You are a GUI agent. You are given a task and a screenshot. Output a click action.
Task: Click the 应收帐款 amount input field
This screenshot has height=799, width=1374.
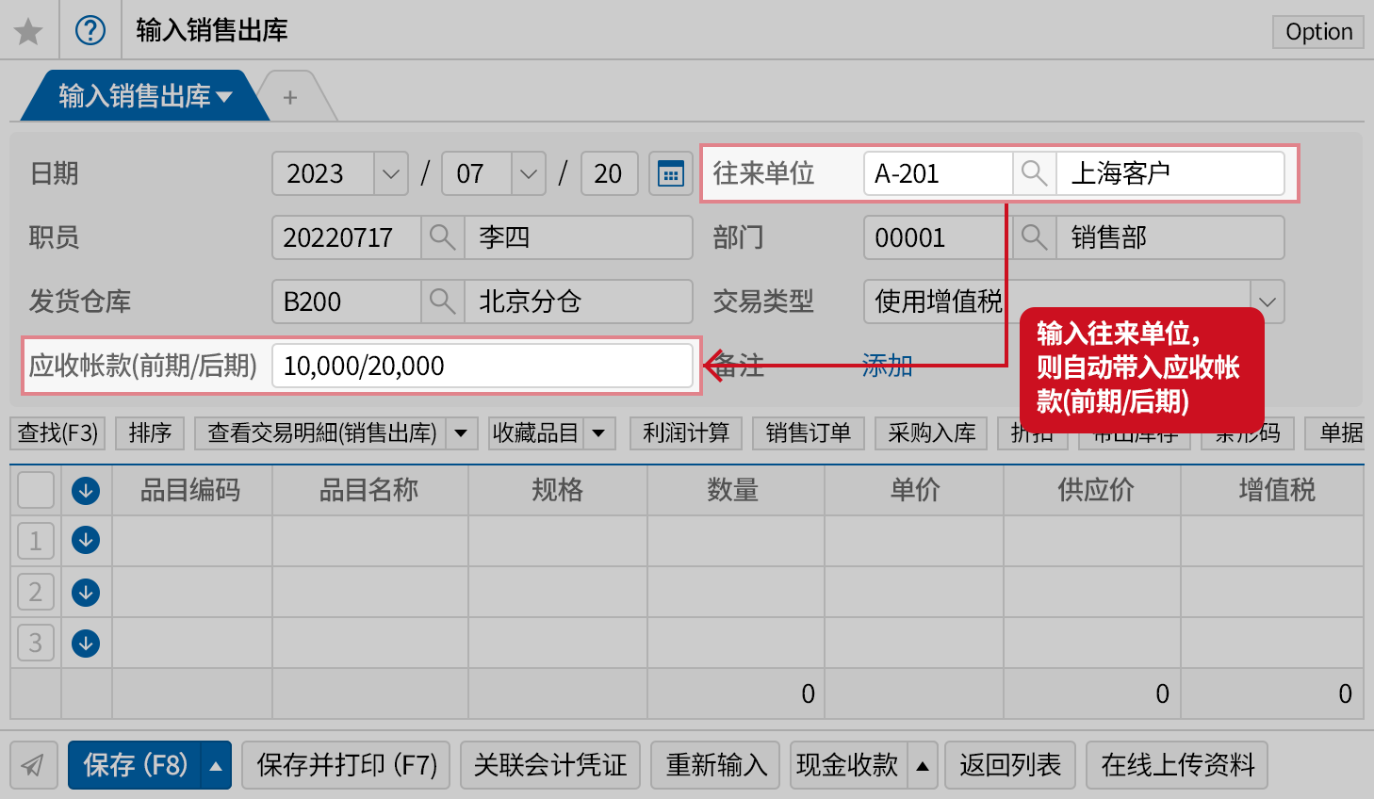pos(482,366)
